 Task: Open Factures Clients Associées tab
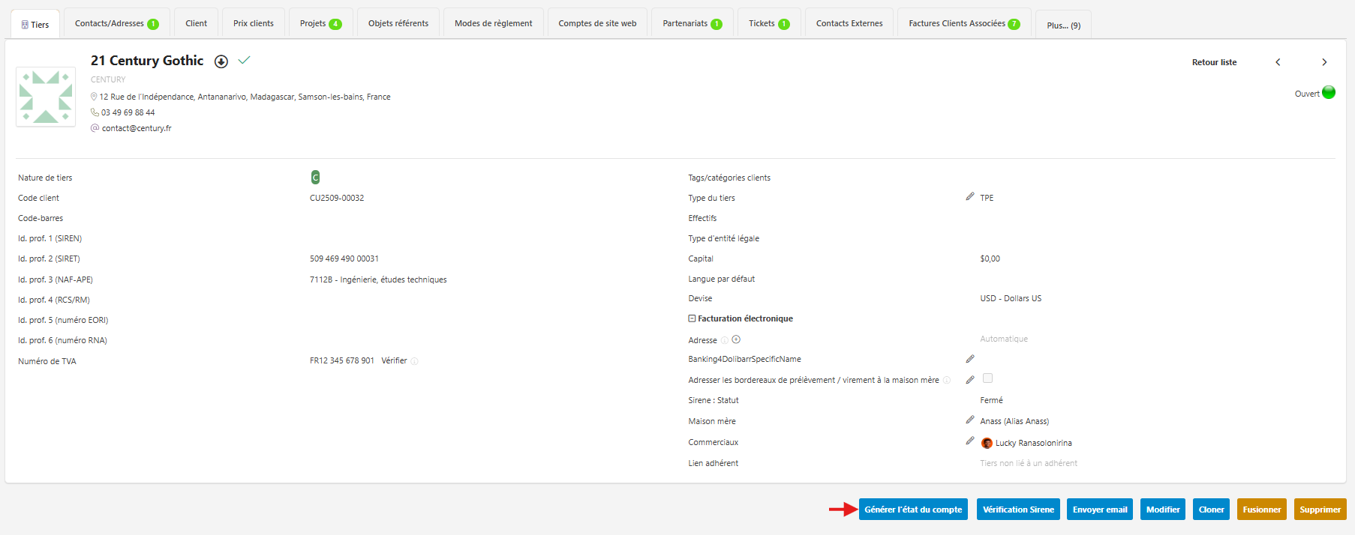(x=964, y=23)
